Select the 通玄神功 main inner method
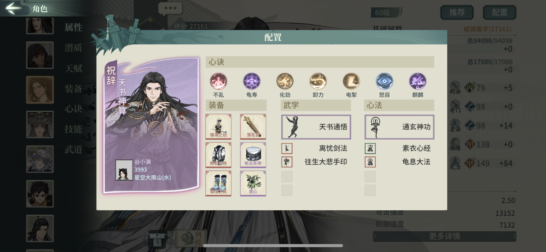This screenshot has width=546, height=252. click(399, 127)
